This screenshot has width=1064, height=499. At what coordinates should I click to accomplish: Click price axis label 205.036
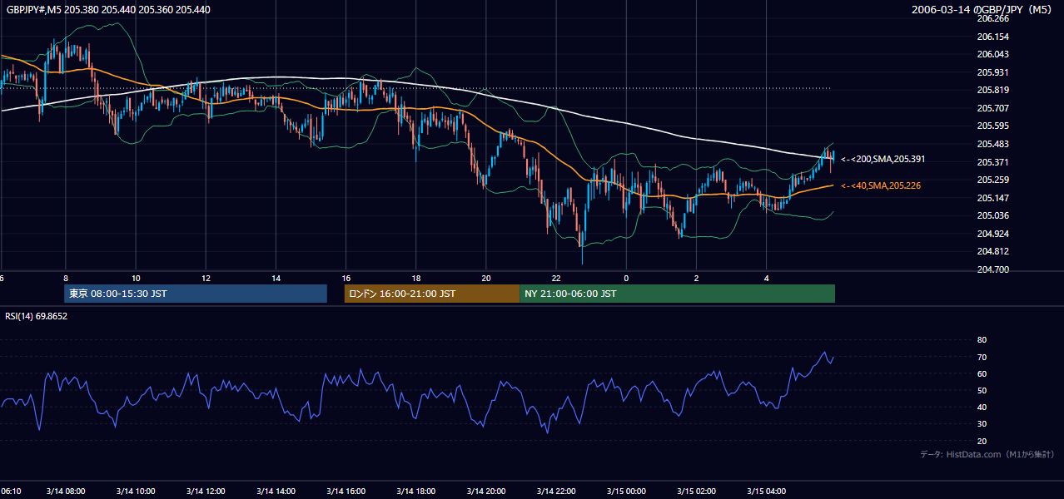coord(992,215)
